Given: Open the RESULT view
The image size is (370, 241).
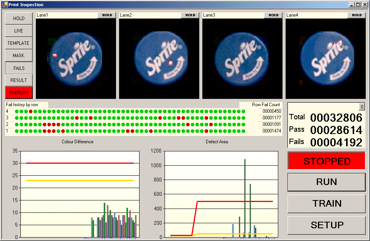Looking at the screenshot, I should (x=19, y=80).
